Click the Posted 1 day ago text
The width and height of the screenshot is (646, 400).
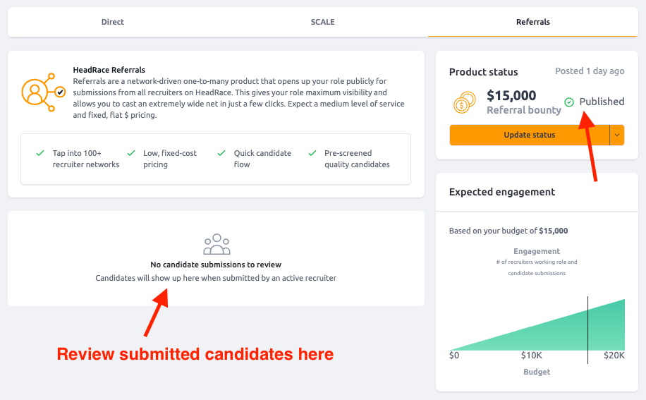click(590, 71)
